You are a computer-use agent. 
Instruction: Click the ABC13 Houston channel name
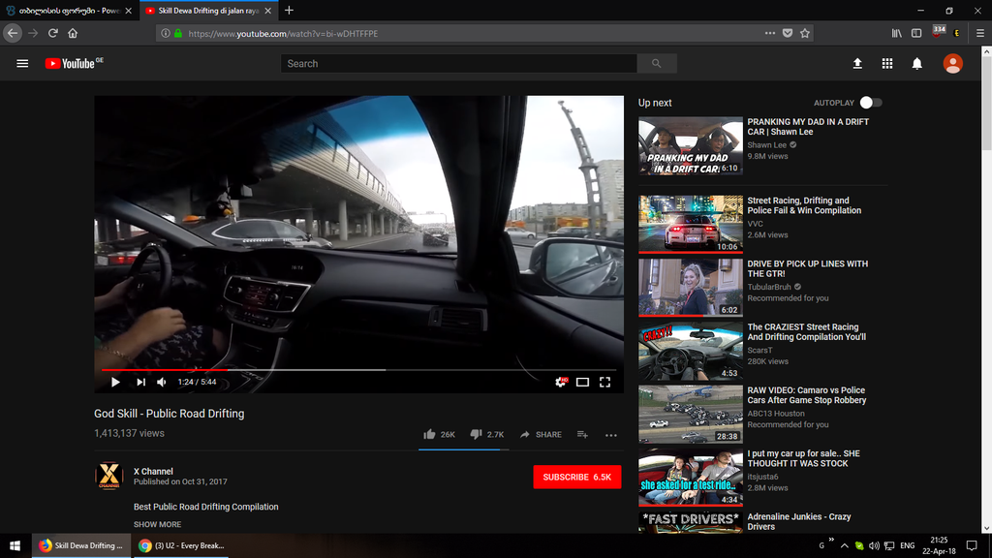pos(776,413)
